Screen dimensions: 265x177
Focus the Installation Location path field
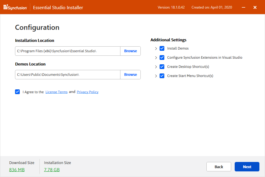click(68, 51)
